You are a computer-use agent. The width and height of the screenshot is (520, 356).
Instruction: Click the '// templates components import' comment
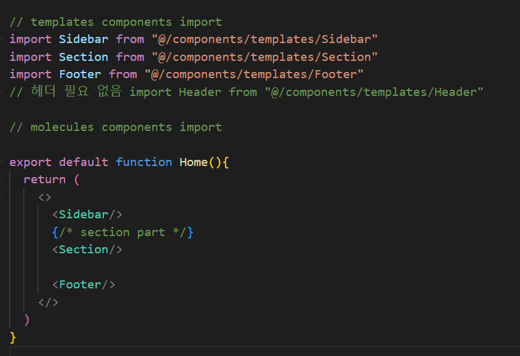[x=116, y=22]
